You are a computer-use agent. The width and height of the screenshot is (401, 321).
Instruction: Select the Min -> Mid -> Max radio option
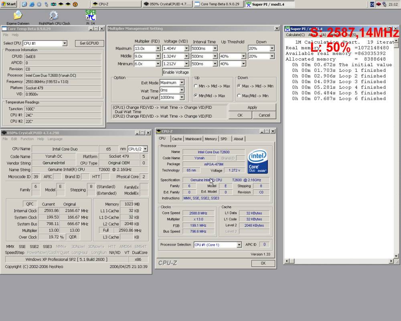(x=196, y=86)
